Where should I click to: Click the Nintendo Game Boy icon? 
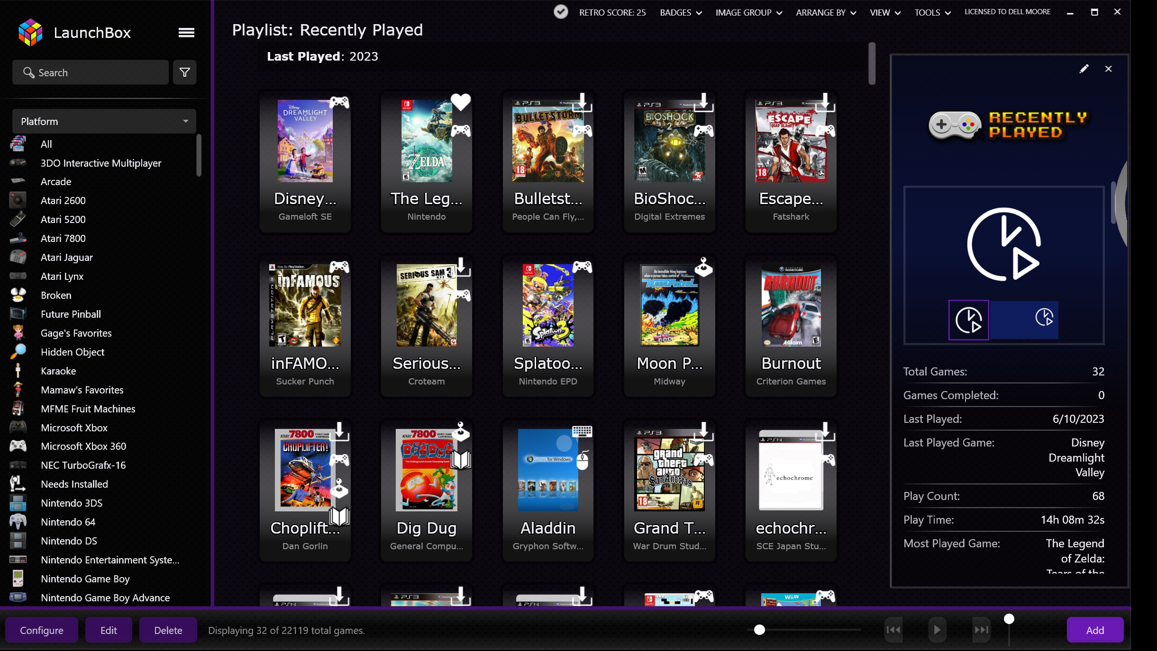point(18,579)
